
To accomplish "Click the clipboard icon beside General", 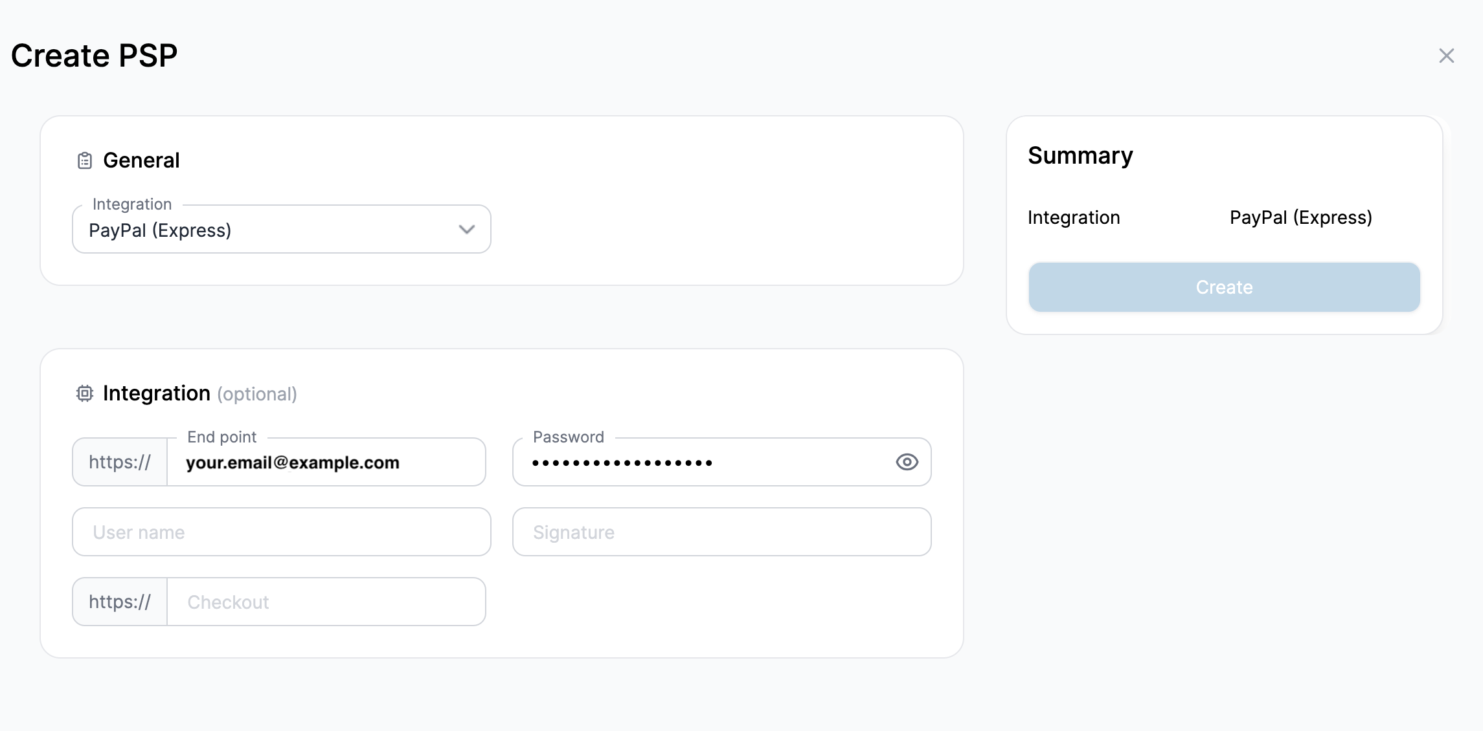I will click(x=85, y=160).
